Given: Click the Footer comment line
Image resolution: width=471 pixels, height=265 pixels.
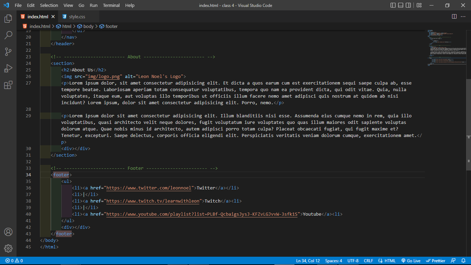Looking at the screenshot, I should tap(134, 168).
